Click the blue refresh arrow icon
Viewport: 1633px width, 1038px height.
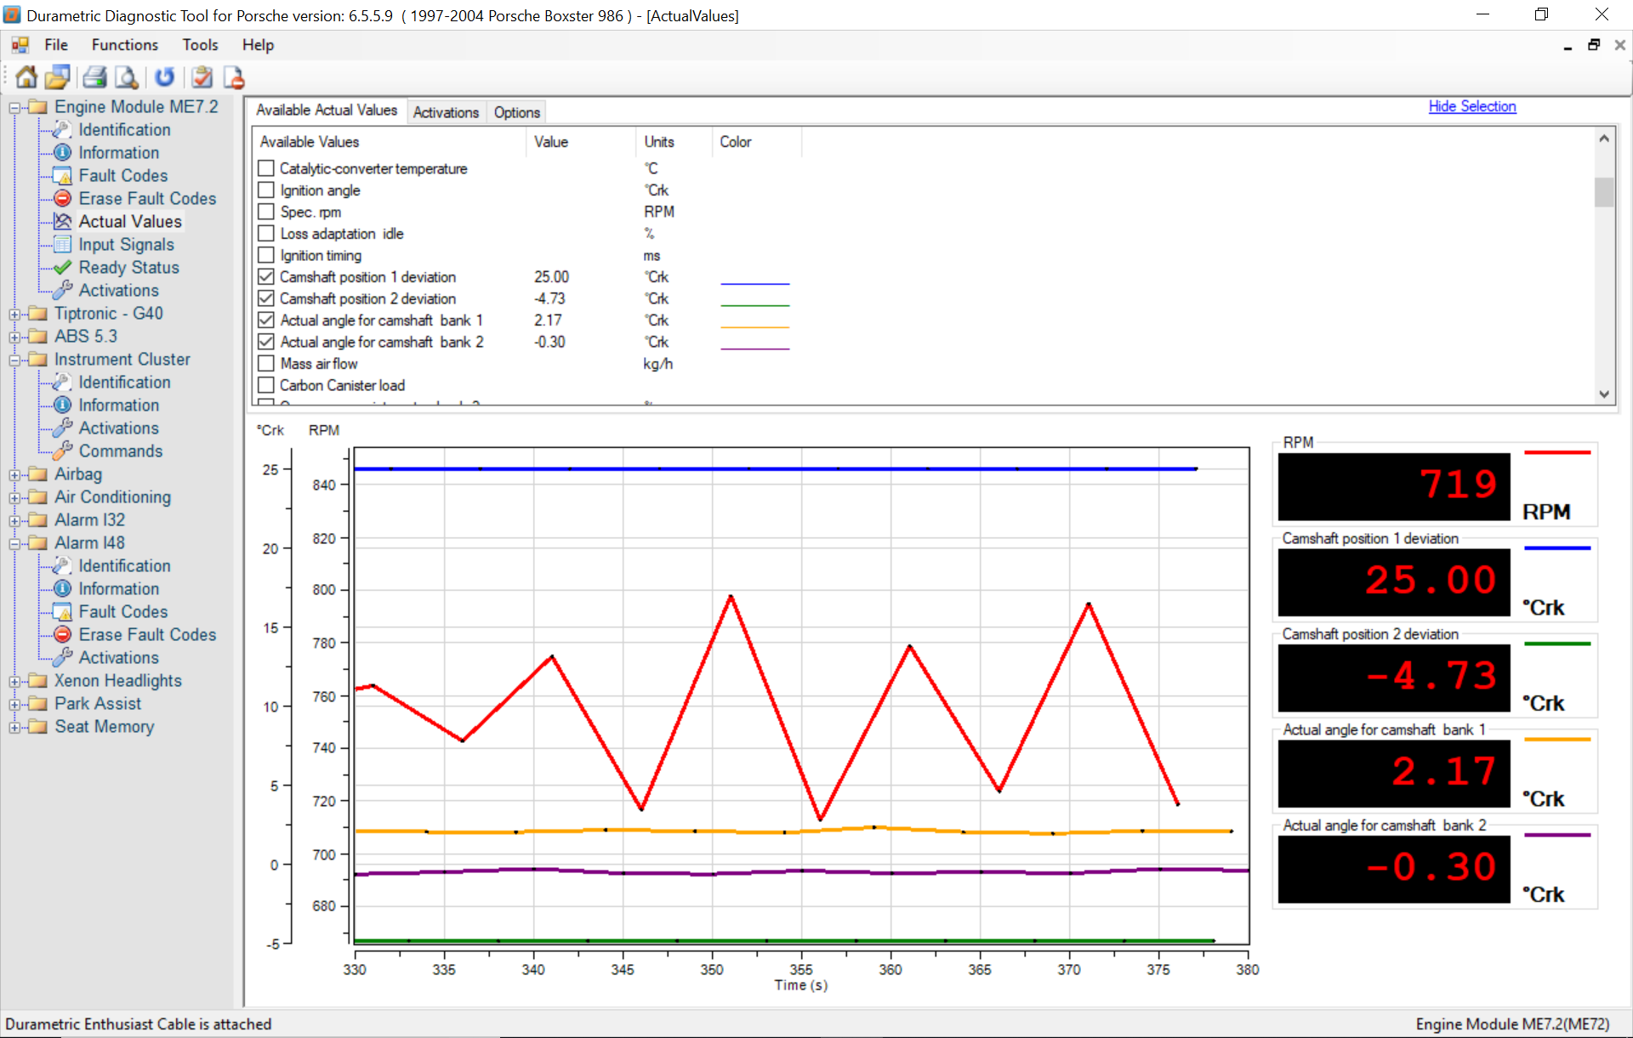click(x=164, y=77)
